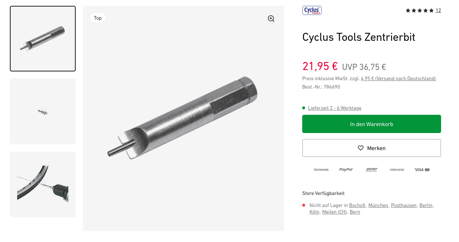Open the Bocholt store link
Image resolution: width=459 pixels, height=242 pixels.
[x=357, y=205]
